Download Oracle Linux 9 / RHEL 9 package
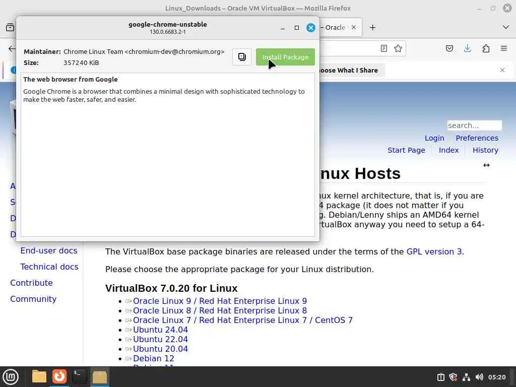Image resolution: width=516 pixels, height=387 pixels. tap(220, 301)
